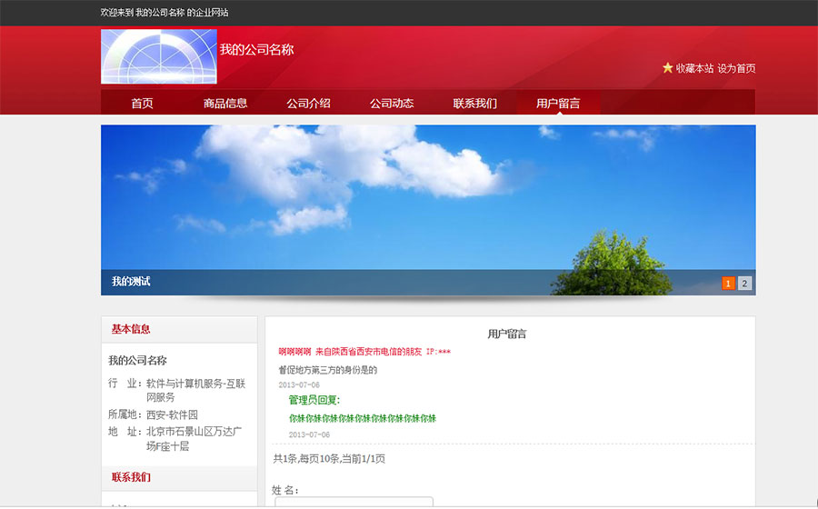Click the 基本信息 sidebar header
The image size is (818, 509).
point(131,329)
